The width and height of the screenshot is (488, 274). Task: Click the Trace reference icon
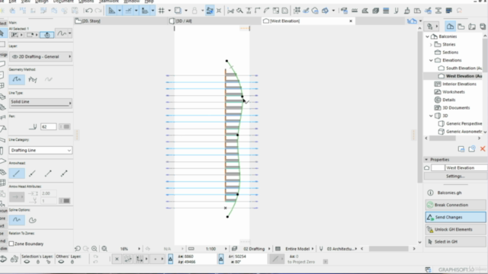(178, 11)
